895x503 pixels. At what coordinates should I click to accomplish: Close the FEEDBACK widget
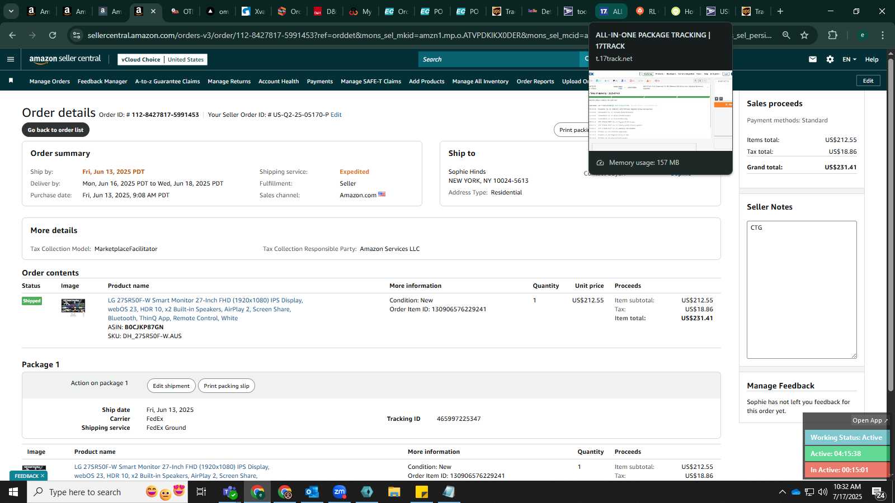(x=43, y=476)
